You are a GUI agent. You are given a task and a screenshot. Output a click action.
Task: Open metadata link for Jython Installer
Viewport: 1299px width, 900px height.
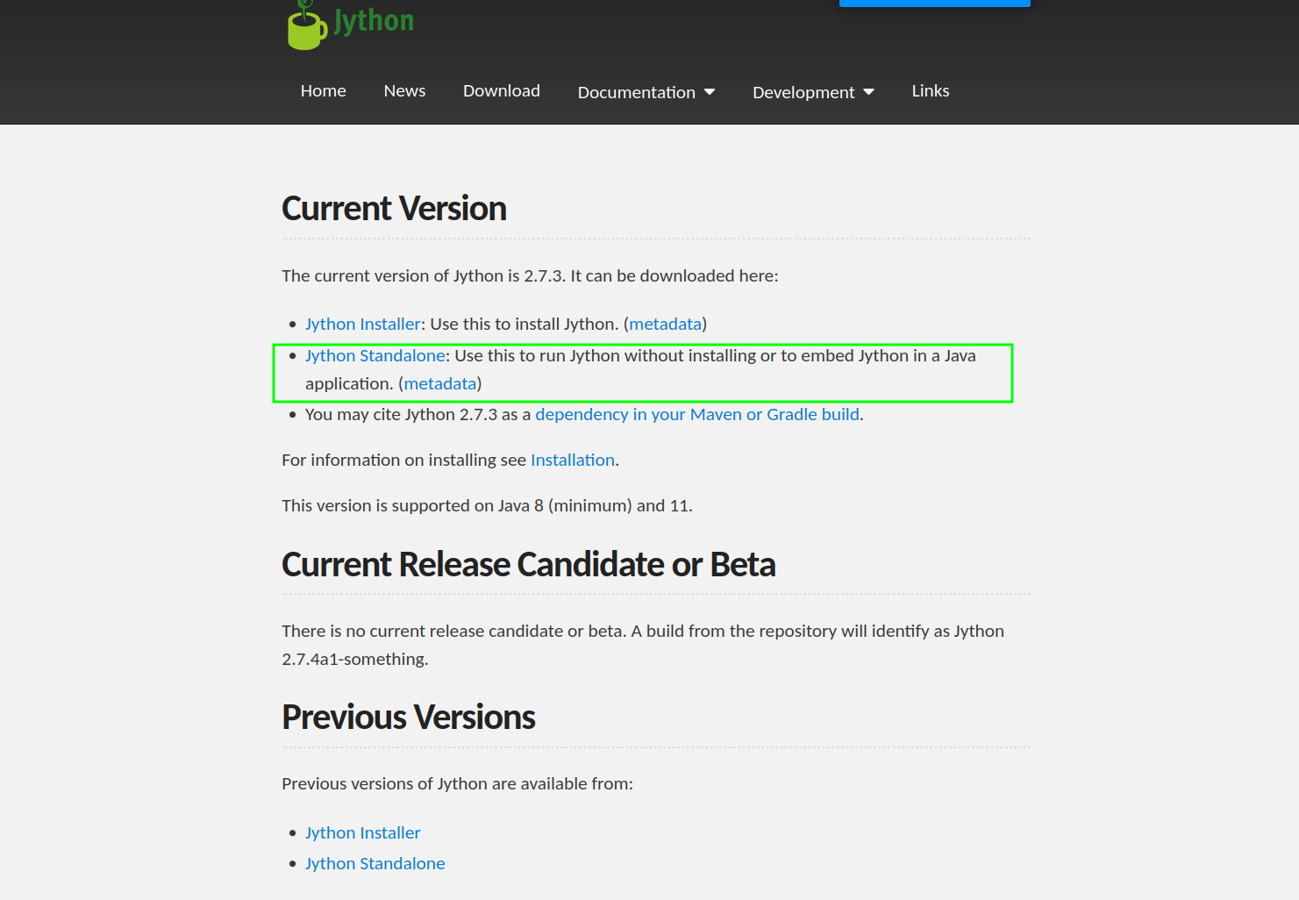click(665, 325)
